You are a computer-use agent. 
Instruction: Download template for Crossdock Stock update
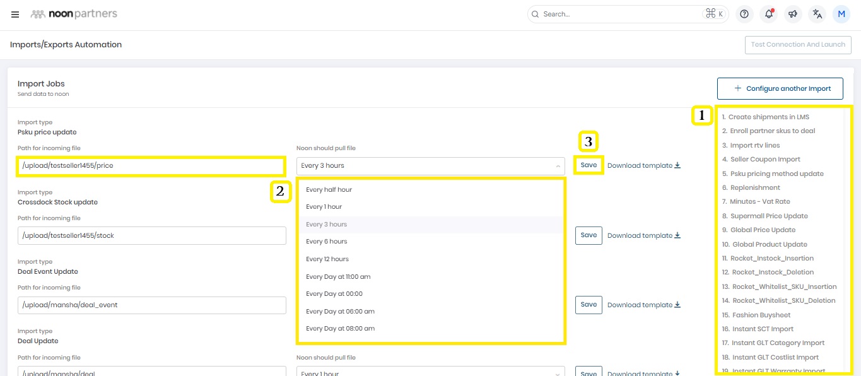[643, 235]
